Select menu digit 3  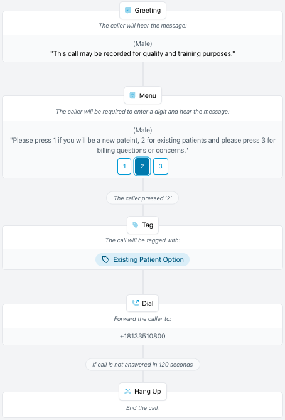pos(161,166)
